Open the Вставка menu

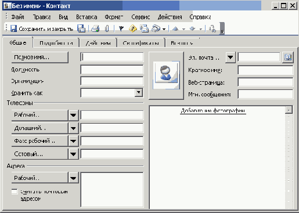[x=87, y=17]
